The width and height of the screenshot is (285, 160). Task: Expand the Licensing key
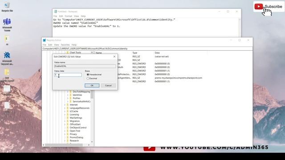pos(65,115)
